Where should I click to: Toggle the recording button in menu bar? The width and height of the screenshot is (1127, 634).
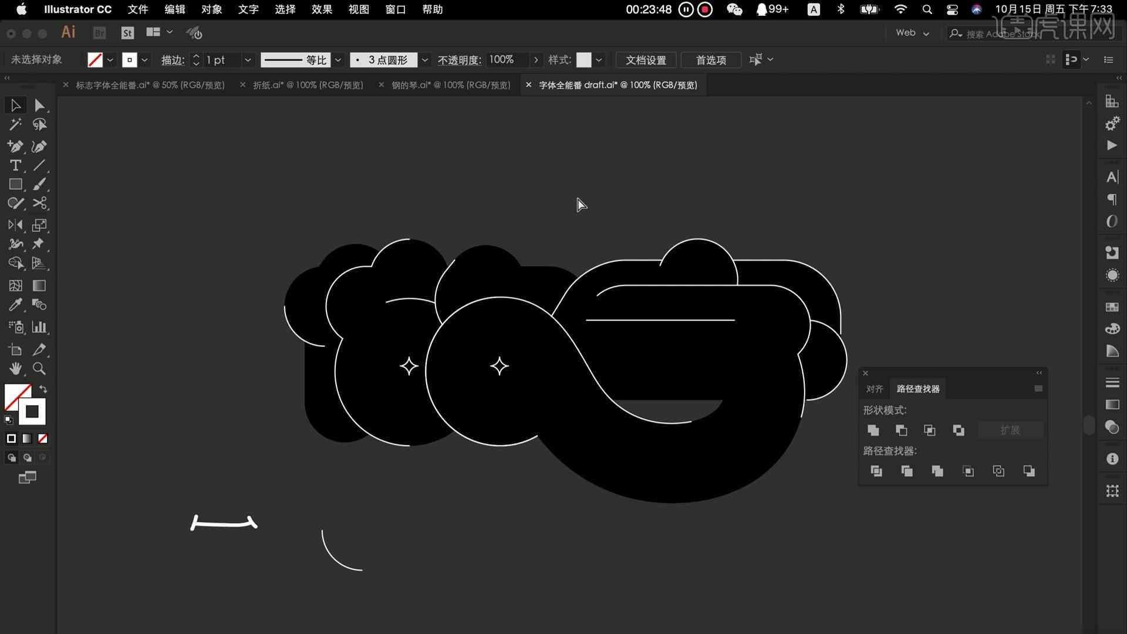point(704,9)
